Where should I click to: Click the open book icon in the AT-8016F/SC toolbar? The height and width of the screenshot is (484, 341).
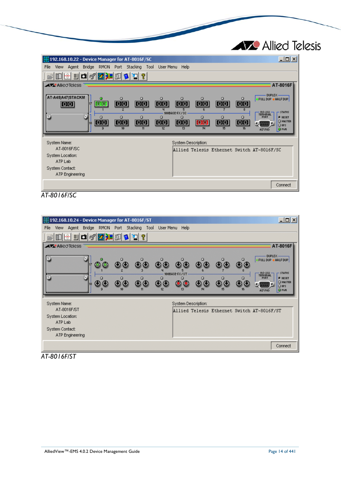click(x=59, y=76)
